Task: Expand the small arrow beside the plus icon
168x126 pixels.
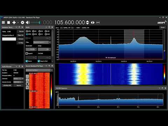Action: (18, 22)
